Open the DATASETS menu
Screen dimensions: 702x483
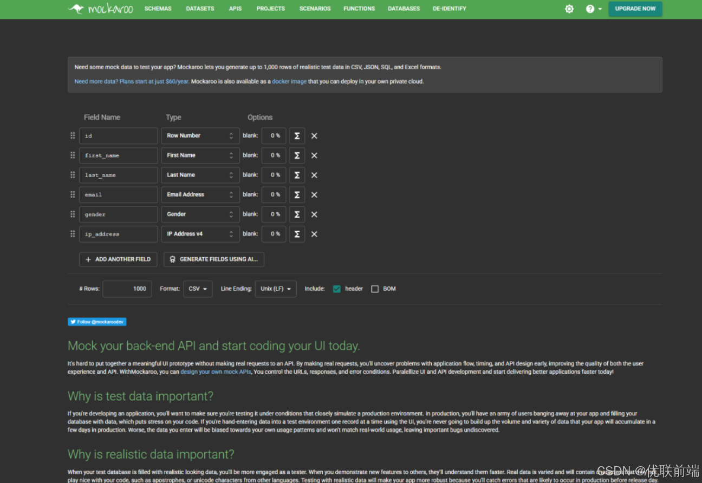200,9
